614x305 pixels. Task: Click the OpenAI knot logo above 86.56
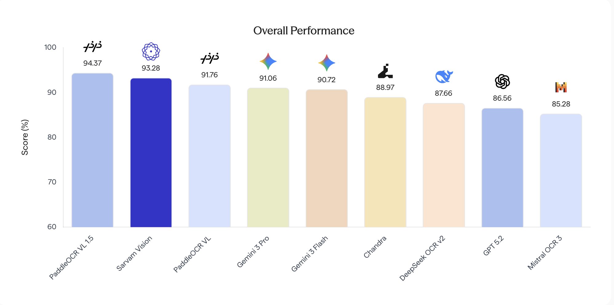pyautogui.click(x=502, y=82)
